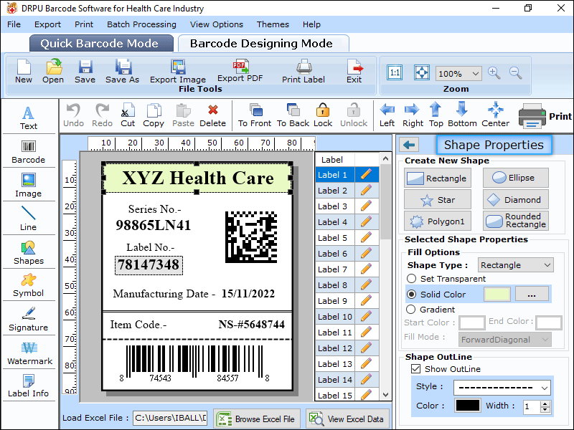Click the Cut tool
The image size is (574, 430).
(128, 115)
